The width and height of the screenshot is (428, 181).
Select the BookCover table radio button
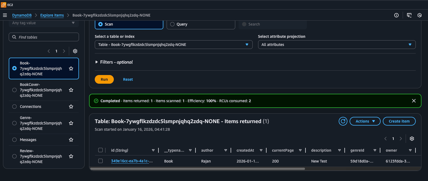(14, 90)
